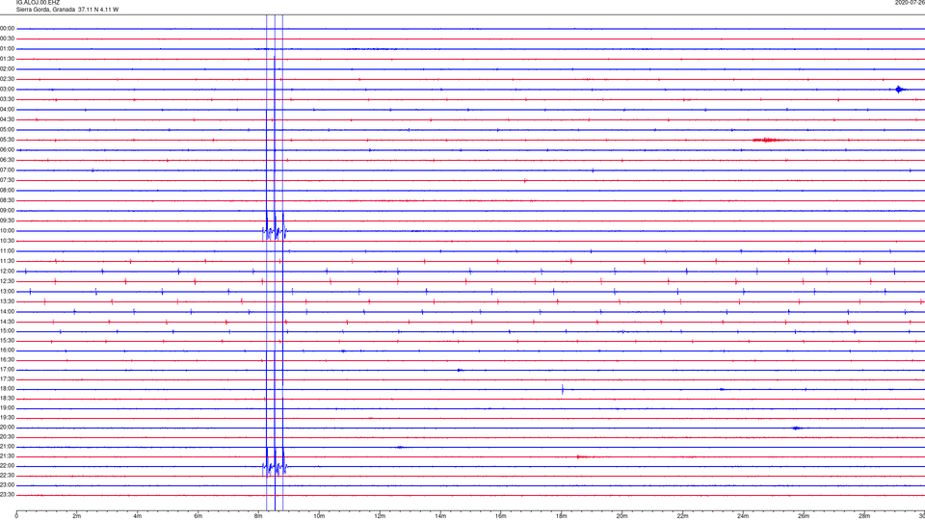The height and width of the screenshot is (520, 925).
Task: Click the station code IG.ALOJ.00.EHZ header
Action: (x=38, y=3)
